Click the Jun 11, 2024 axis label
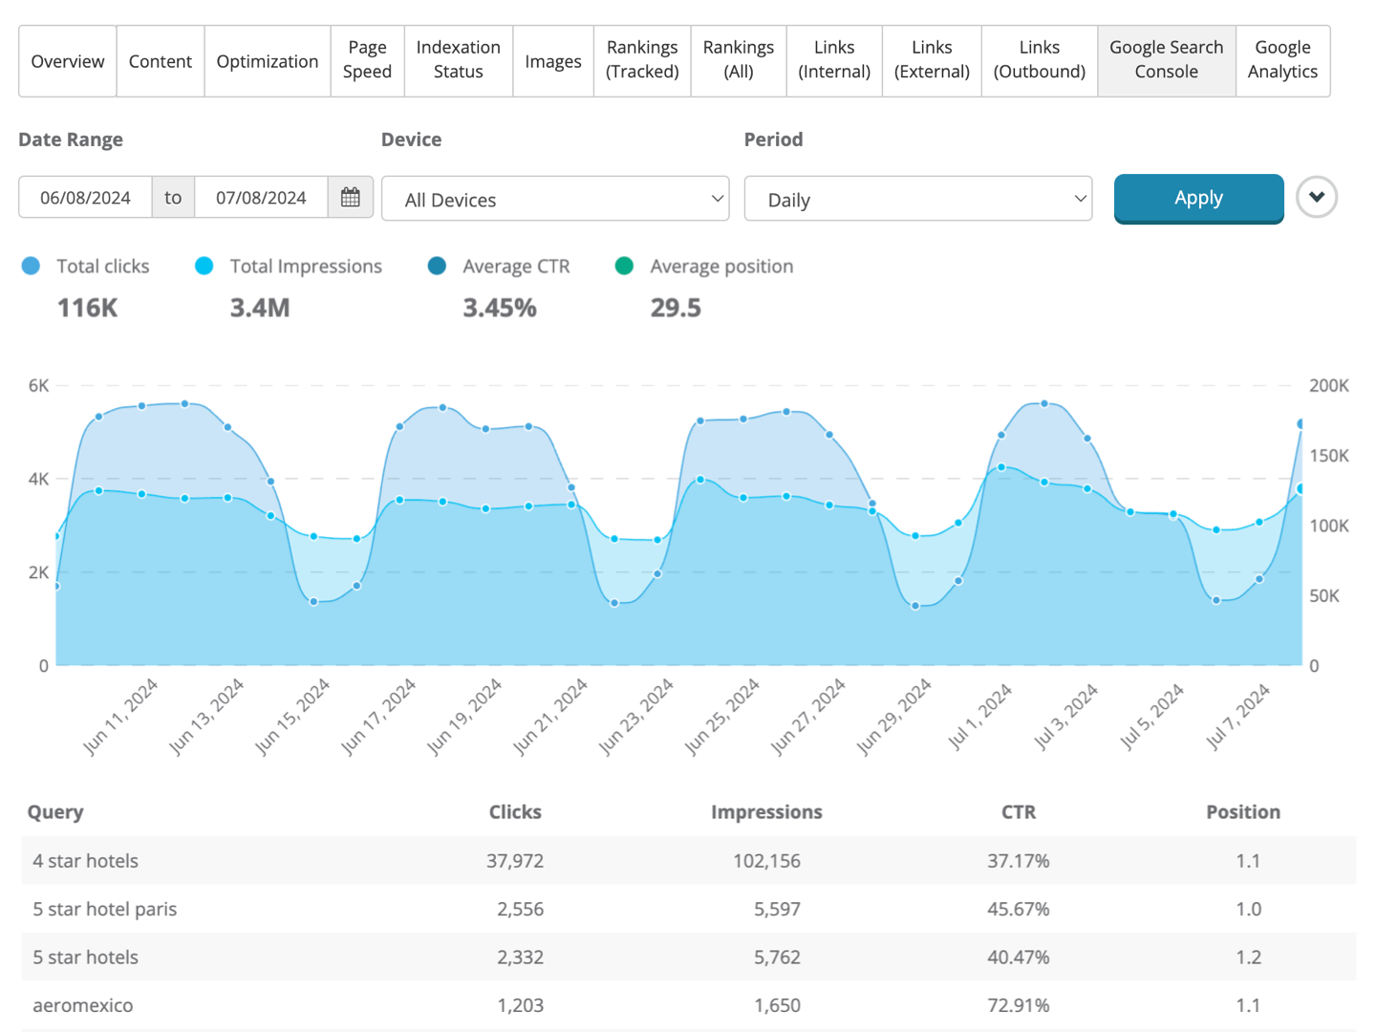Screen dimensions: 1376x1032 121,717
